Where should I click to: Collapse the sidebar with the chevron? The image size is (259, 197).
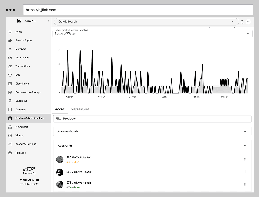(48, 21)
